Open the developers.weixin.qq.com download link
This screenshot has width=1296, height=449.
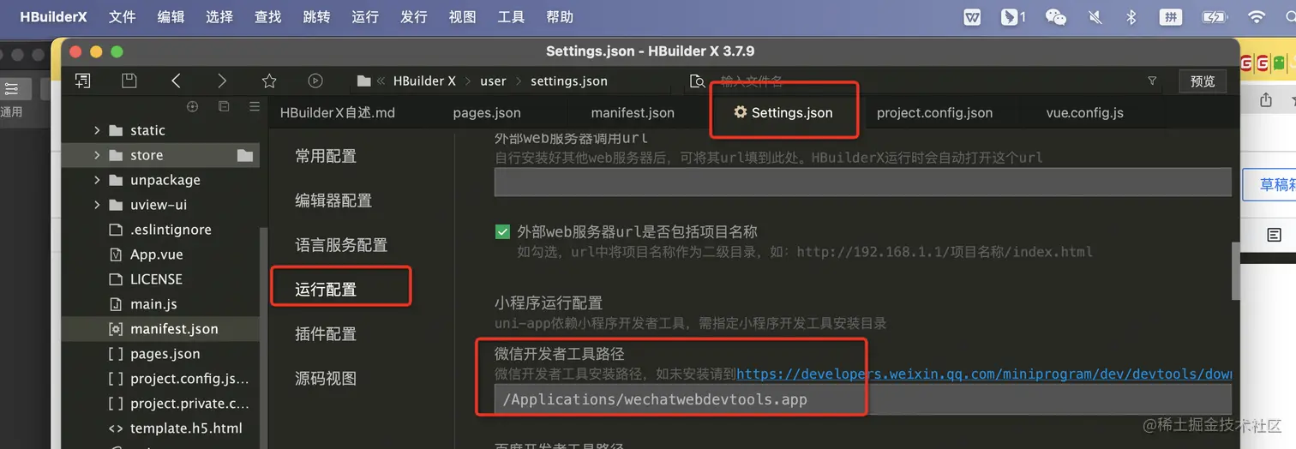coord(984,374)
